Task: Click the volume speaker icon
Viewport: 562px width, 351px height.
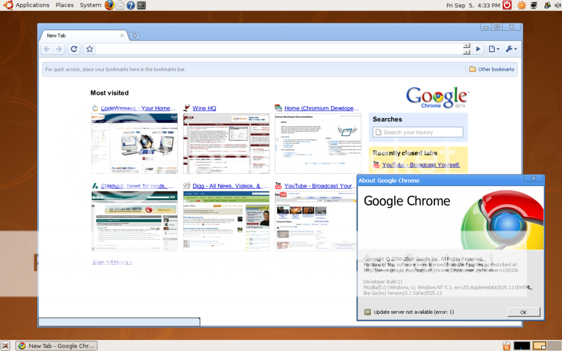Action: (x=558, y=5)
